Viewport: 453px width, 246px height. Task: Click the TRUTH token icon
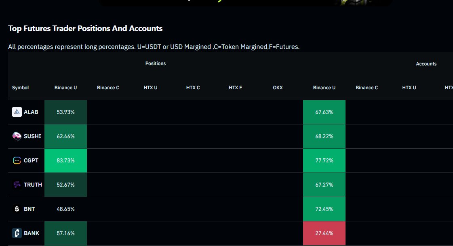pyautogui.click(x=17, y=185)
